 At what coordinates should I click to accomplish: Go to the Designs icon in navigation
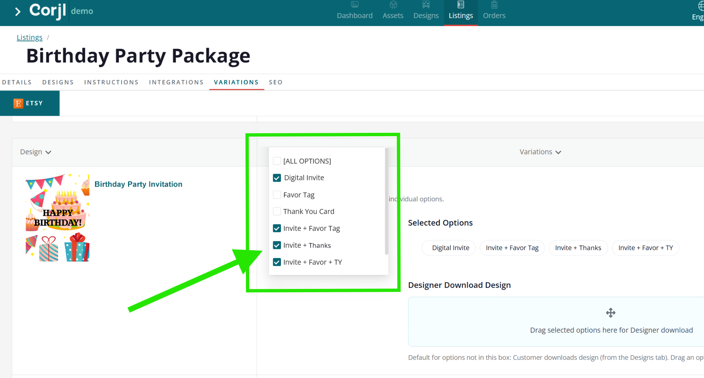tap(426, 5)
